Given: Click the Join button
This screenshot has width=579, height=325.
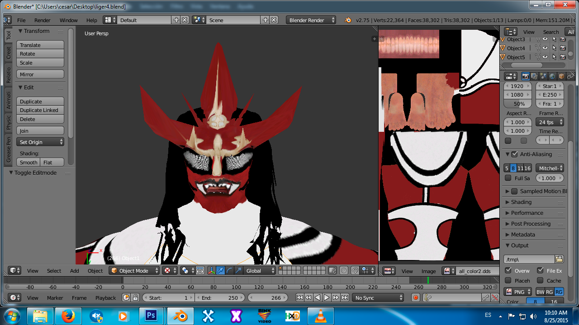Looking at the screenshot, I should 40,130.
